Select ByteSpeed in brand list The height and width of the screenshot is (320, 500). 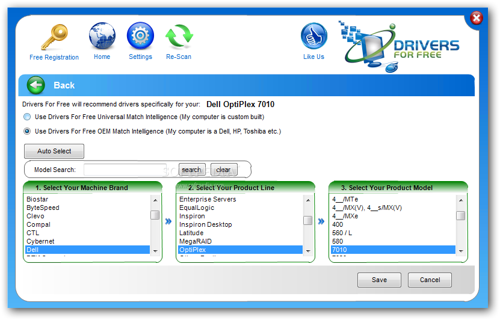click(87, 208)
